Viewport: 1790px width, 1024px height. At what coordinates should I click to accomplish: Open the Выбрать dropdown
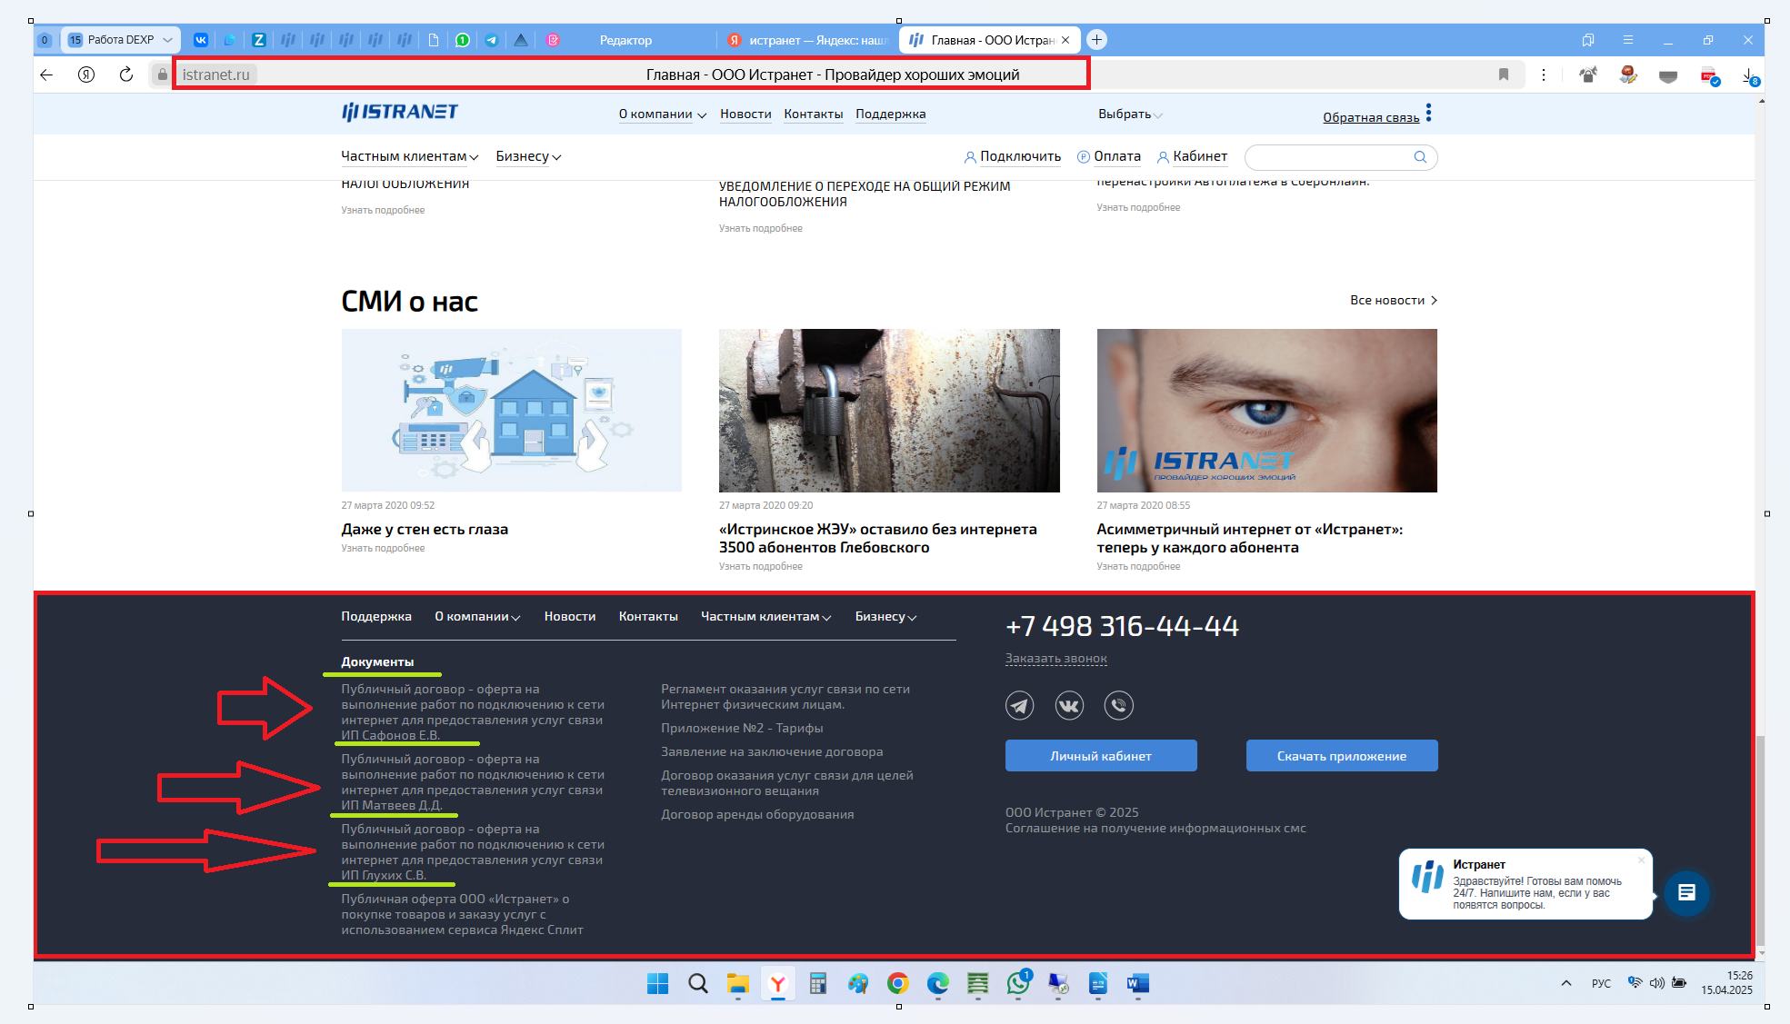(x=1130, y=114)
